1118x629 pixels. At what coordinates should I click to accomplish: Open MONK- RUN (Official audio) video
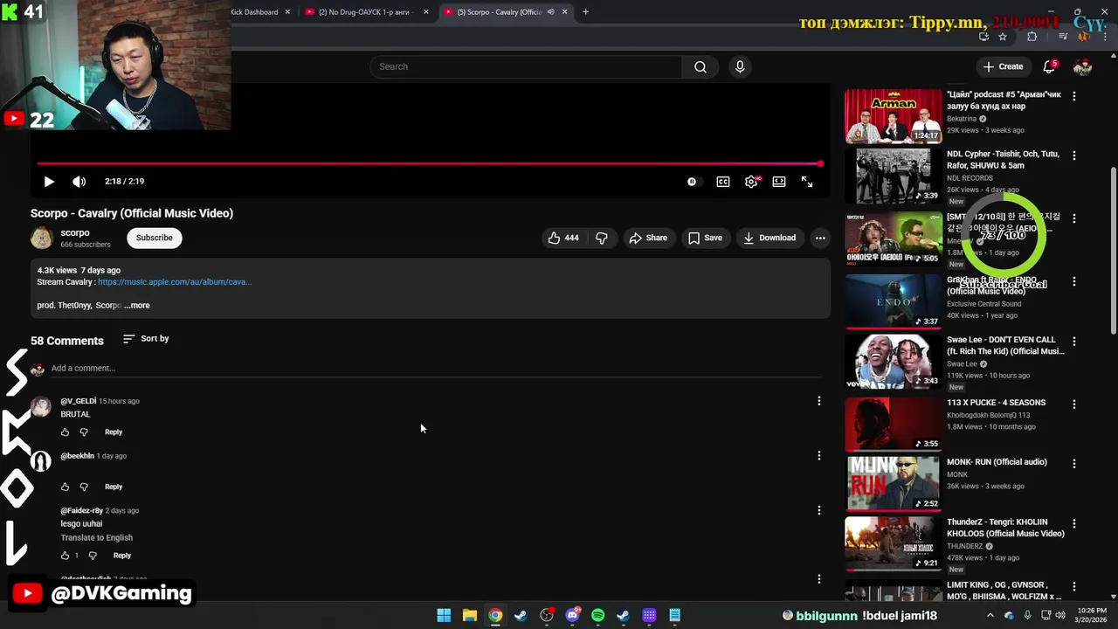[997, 462]
